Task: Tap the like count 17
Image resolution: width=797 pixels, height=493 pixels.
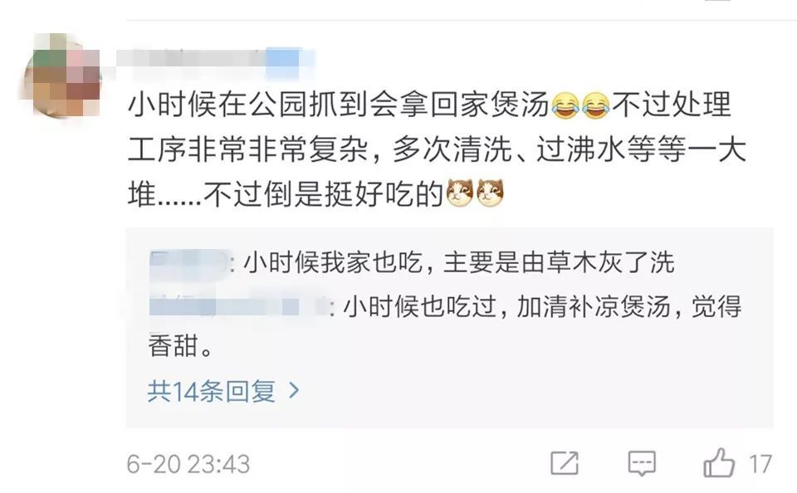Action: pos(760,464)
